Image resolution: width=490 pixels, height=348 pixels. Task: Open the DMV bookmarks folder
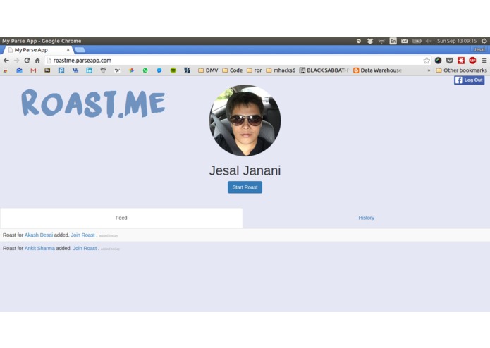208,70
